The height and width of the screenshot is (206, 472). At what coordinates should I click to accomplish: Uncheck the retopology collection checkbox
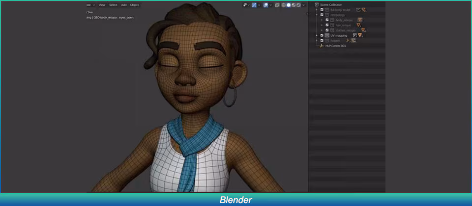pyautogui.click(x=322, y=15)
